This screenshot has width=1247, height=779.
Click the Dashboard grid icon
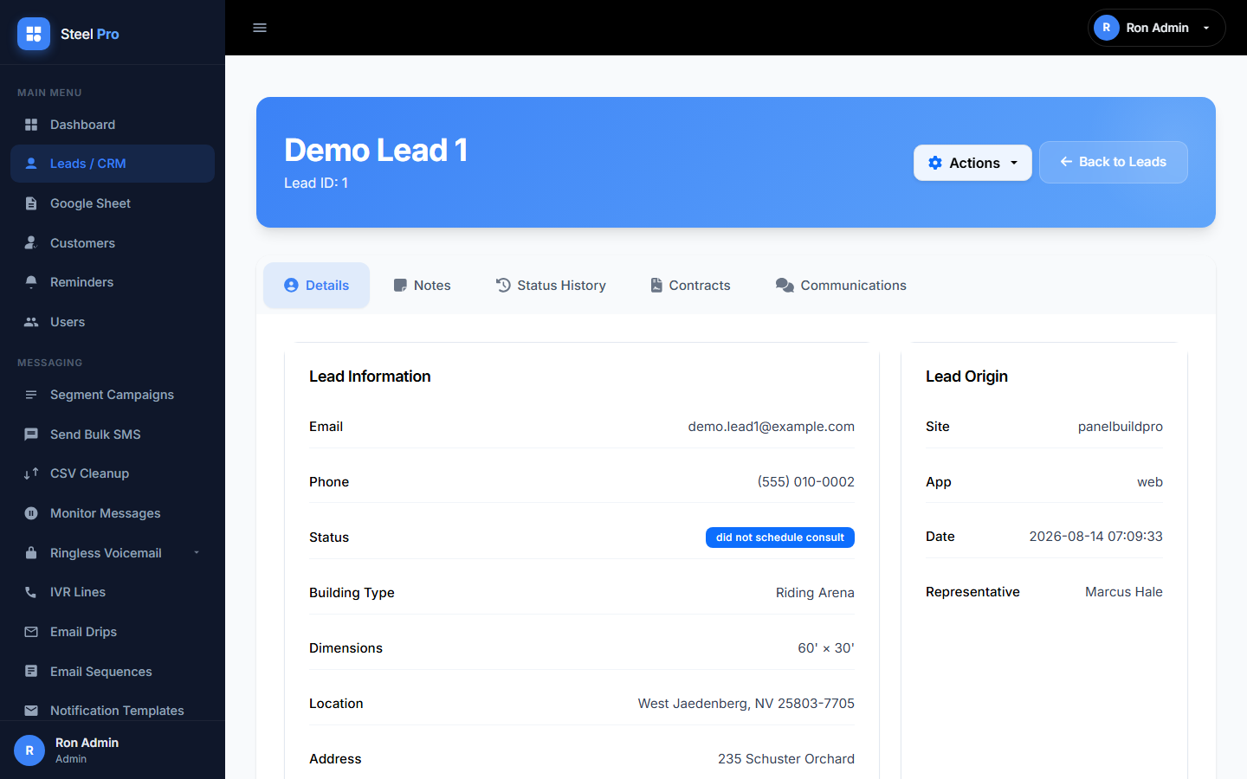click(31, 125)
